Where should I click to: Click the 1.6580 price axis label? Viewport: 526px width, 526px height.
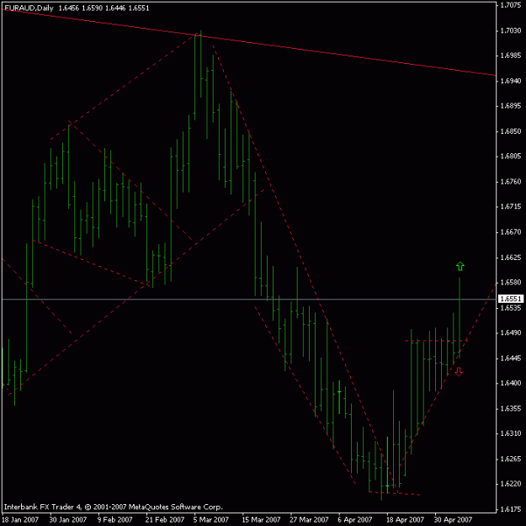click(511, 283)
